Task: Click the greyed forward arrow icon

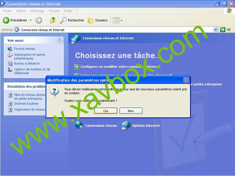Action: pyautogui.click(x=39, y=20)
